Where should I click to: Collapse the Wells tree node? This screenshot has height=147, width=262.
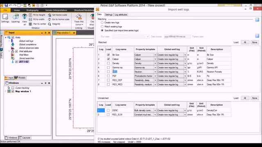coord(6,37)
